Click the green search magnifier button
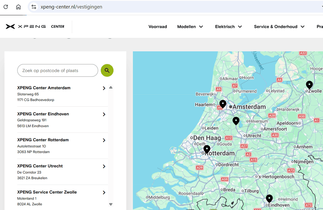This screenshot has width=323, height=210. click(107, 70)
